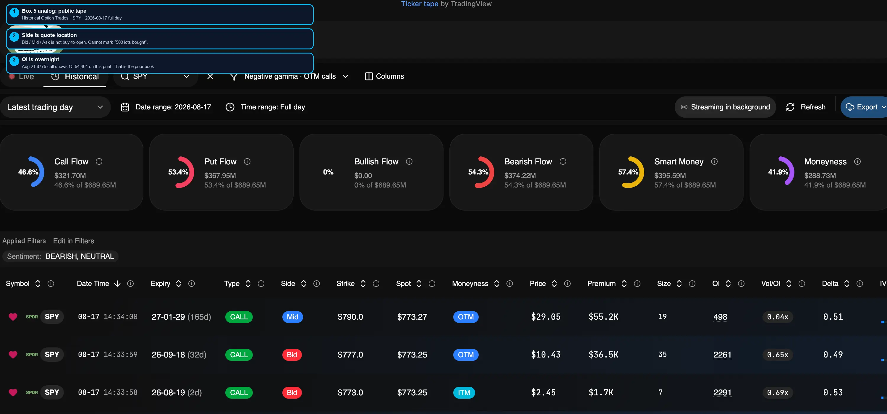
Task: Click the info icon next to Moneyness card
Action: pyautogui.click(x=857, y=161)
